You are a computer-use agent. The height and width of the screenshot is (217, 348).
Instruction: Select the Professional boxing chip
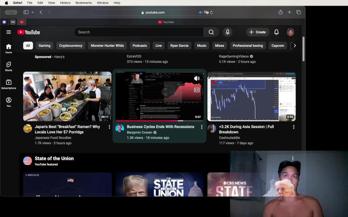click(248, 46)
